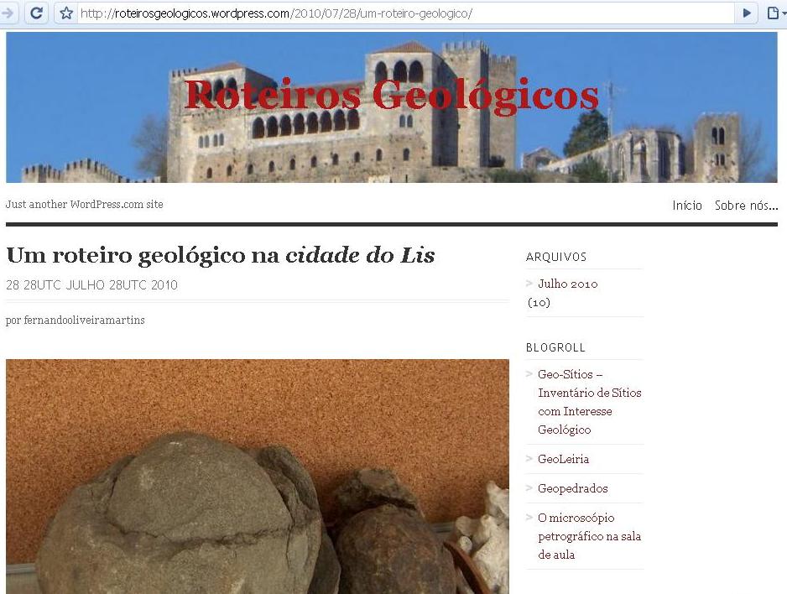This screenshot has width=787, height=594.
Task: Click the castle header banner image
Action: pos(392,107)
